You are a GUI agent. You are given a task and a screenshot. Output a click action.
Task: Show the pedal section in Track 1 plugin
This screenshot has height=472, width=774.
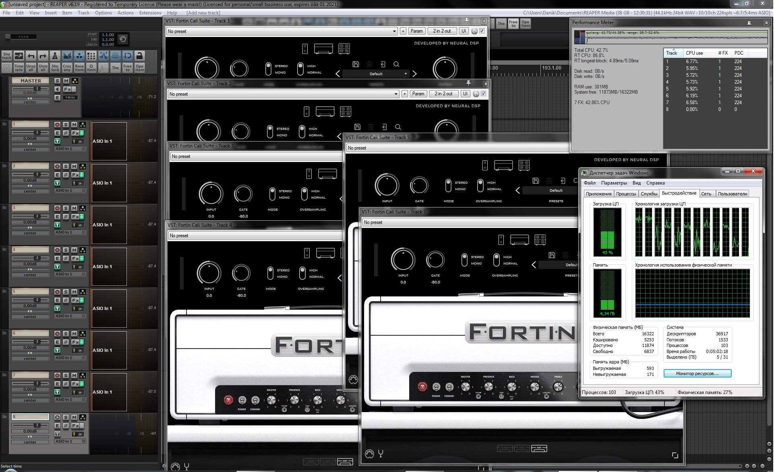[x=305, y=49]
